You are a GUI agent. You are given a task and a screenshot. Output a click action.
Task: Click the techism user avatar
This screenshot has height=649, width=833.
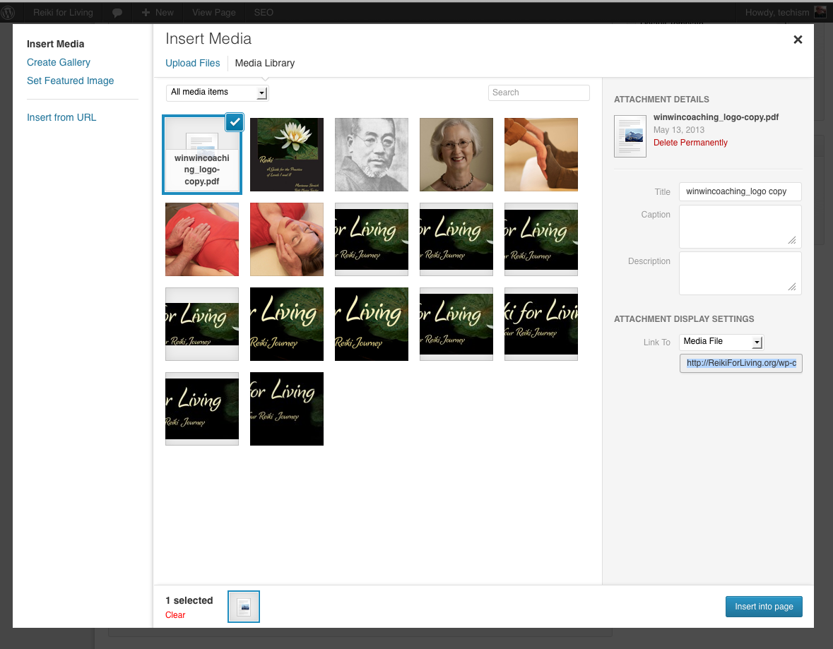pos(820,12)
